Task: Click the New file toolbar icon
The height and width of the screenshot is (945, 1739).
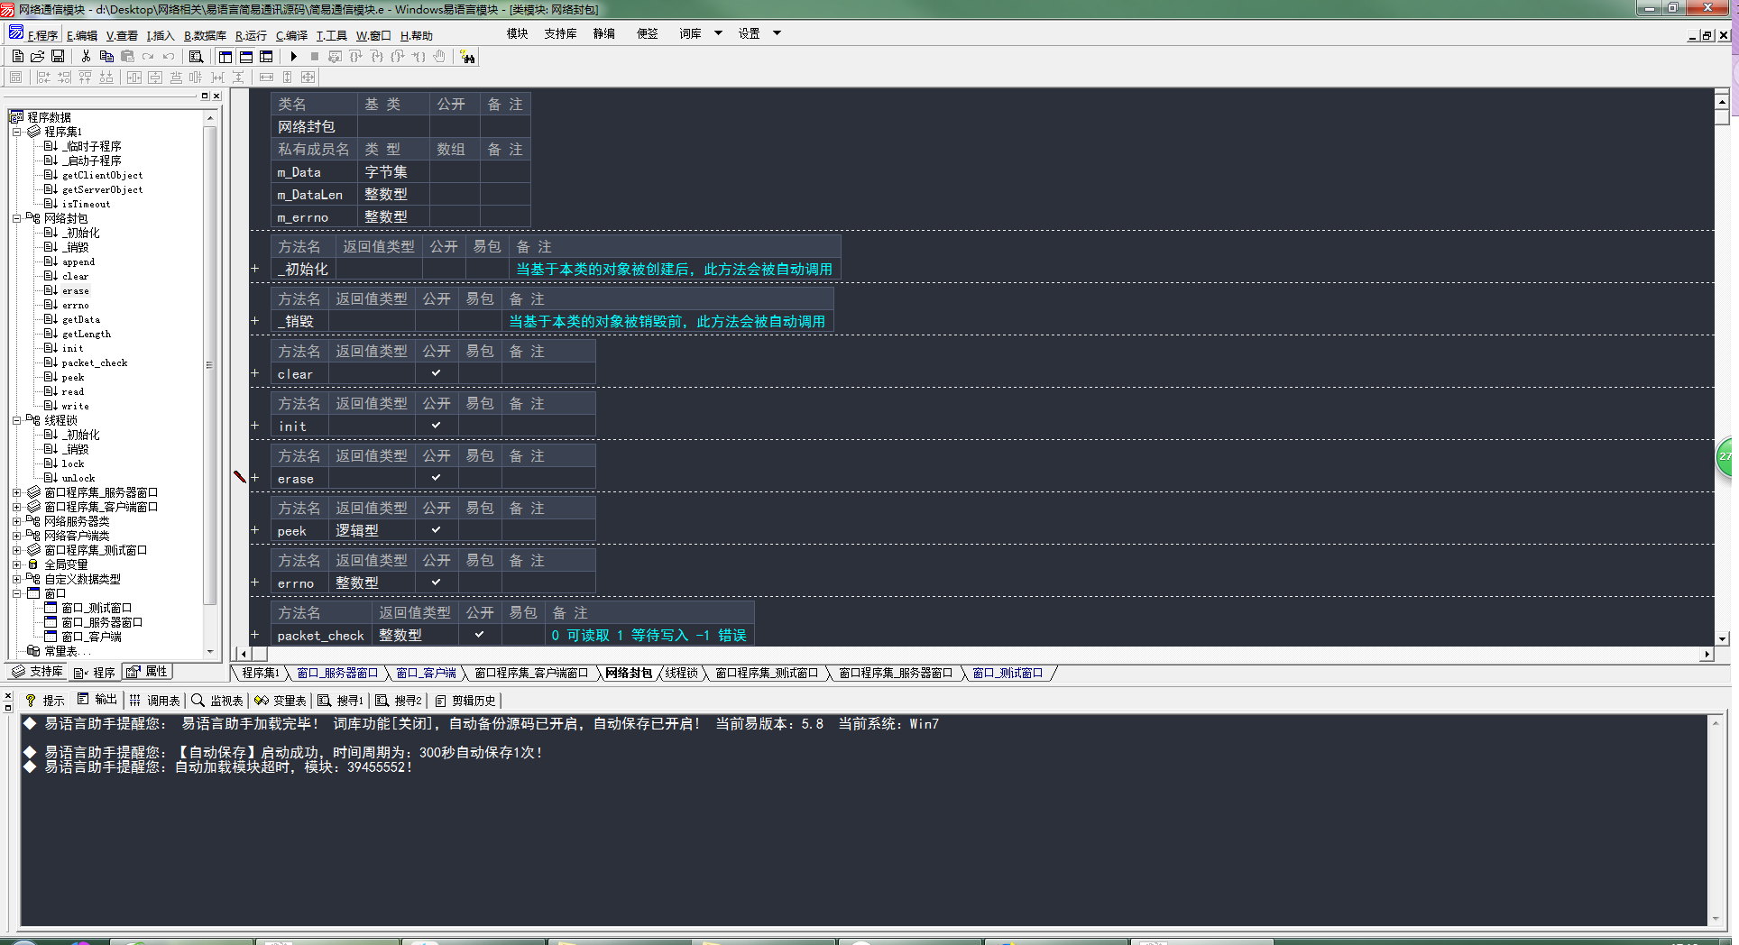Action: pos(17,56)
